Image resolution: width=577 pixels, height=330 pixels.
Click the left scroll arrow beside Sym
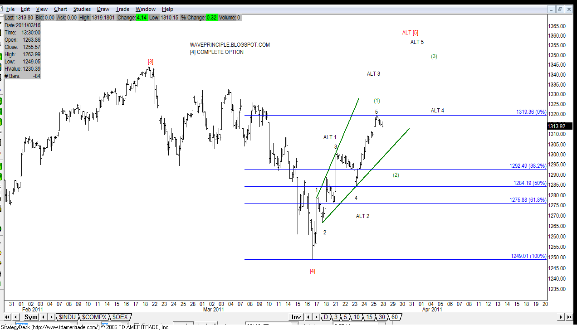pos(15,317)
